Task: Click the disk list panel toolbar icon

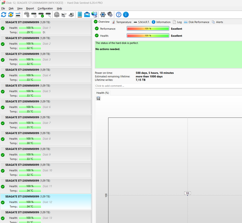Action: pos(18,15)
